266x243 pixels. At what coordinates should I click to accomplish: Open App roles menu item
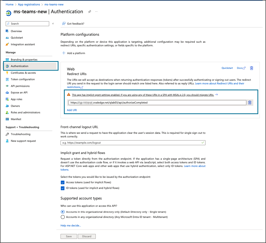17,99
